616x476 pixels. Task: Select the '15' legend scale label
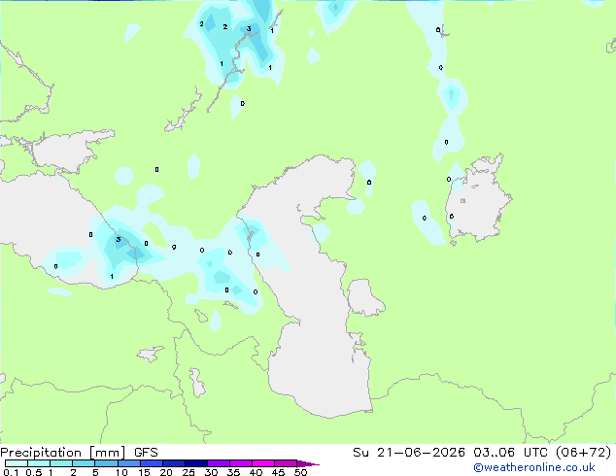(x=144, y=472)
